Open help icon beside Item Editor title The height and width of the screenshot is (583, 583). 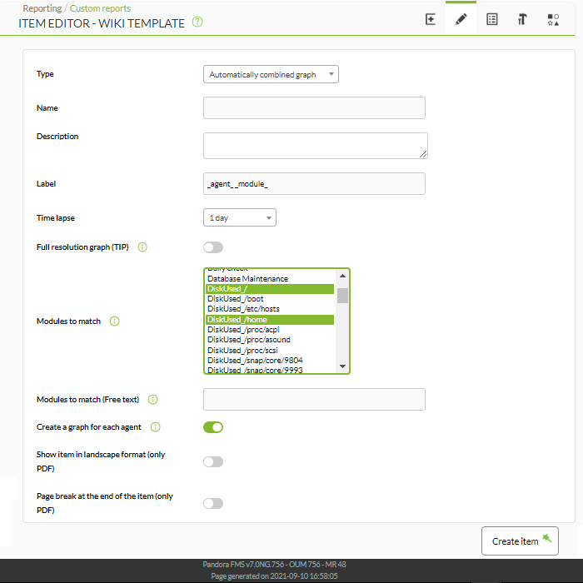click(197, 22)
